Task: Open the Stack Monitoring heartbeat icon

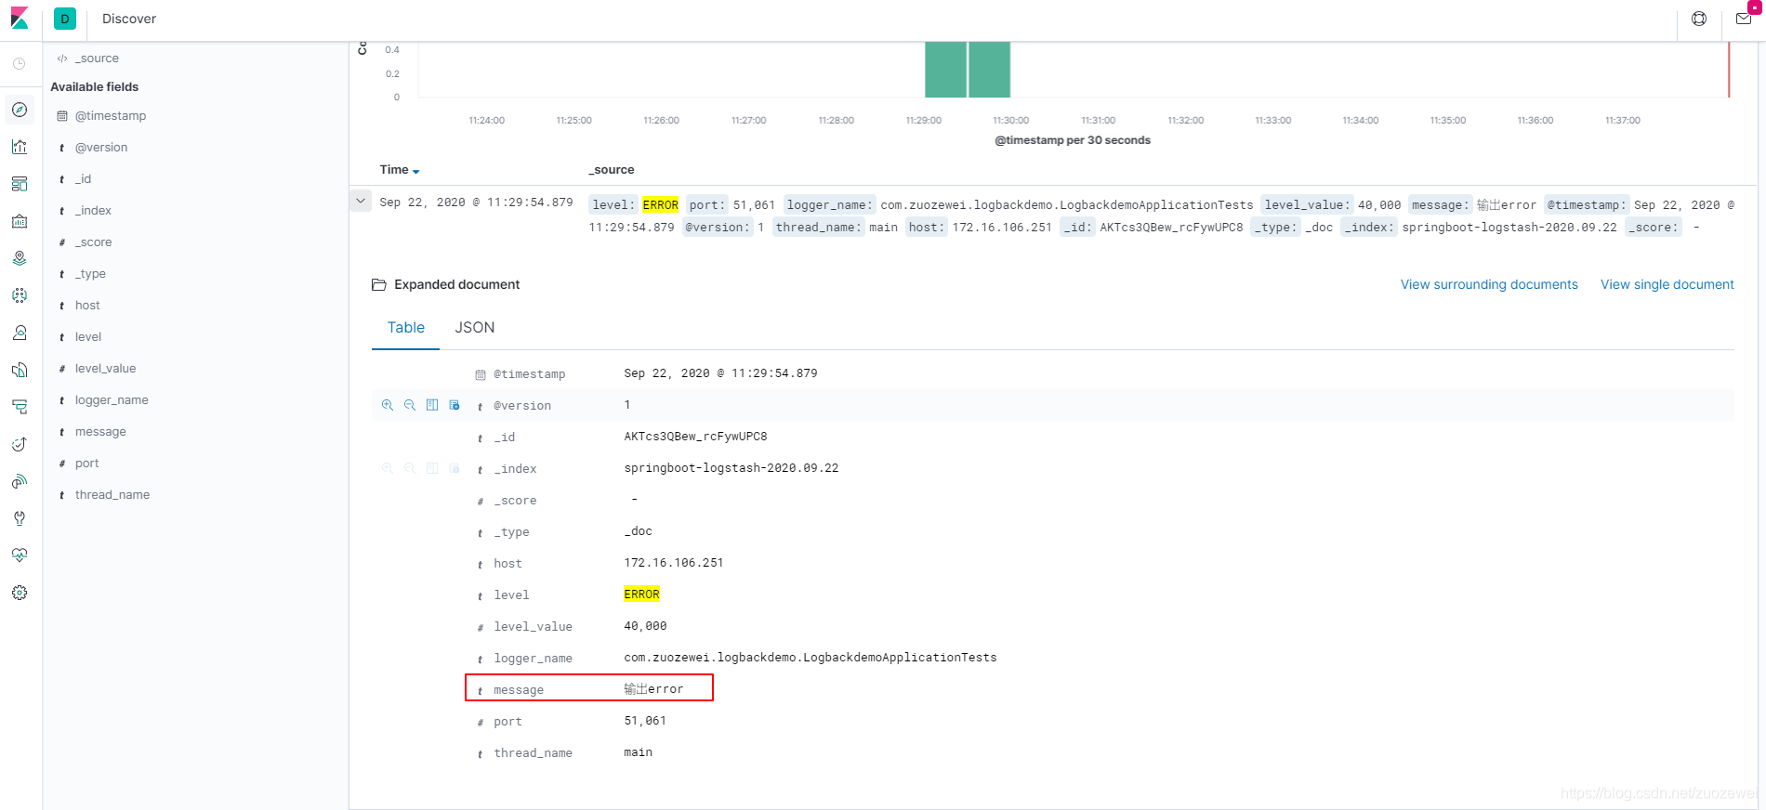Action: (20, 555)
